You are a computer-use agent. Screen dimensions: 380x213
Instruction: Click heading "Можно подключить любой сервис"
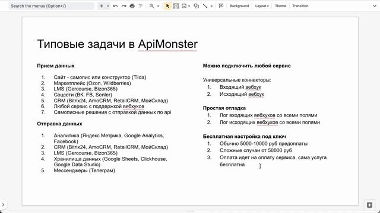pos(247,66)
